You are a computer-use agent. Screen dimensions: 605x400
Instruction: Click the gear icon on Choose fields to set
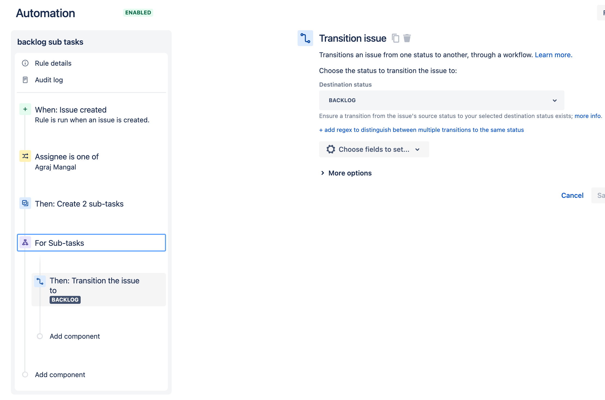331,149
